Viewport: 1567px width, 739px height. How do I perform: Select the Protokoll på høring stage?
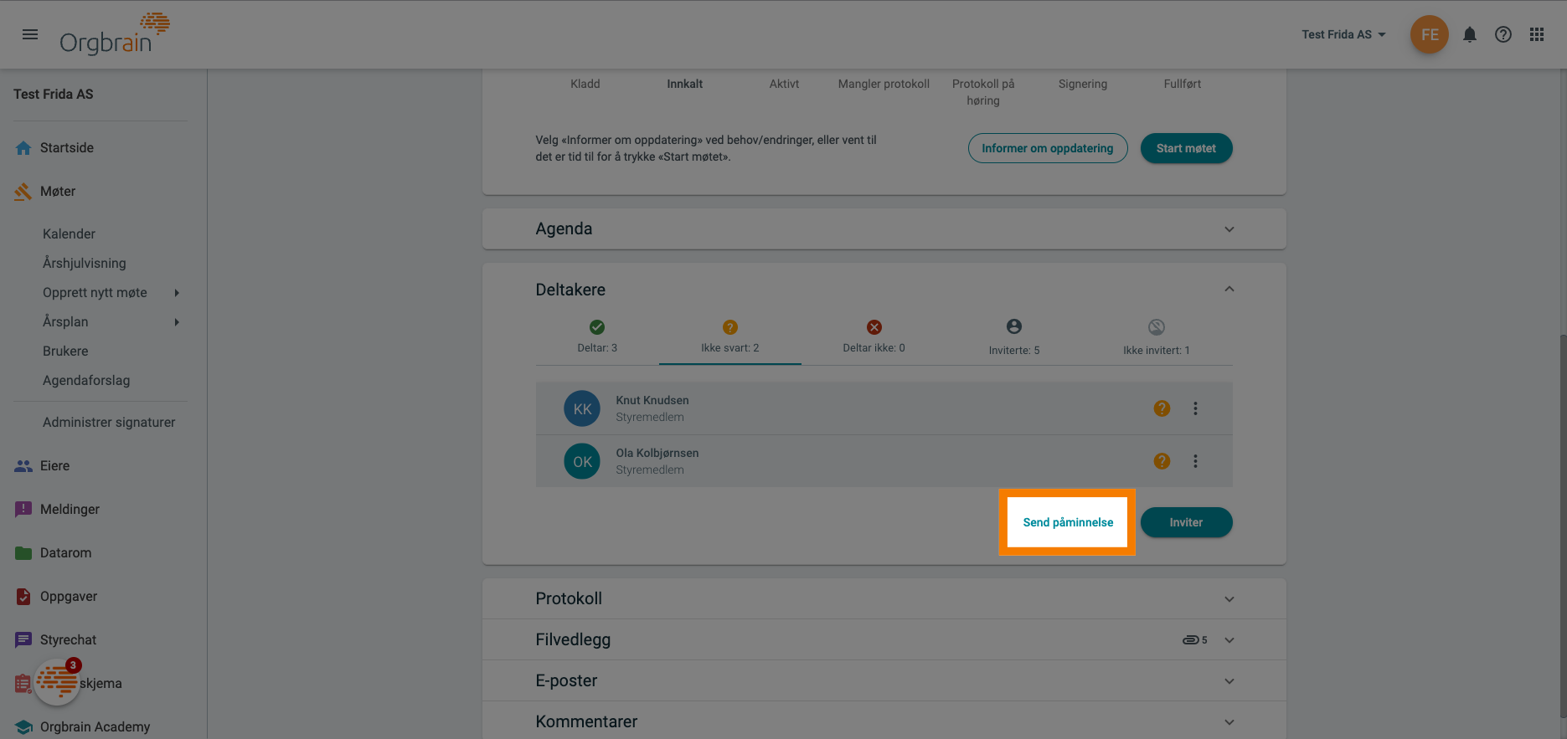point(983,92)
